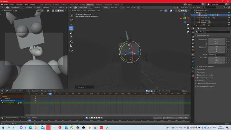Select the Cursor tool in toolbar
Screen dimensions: 231x130
coord(71,20)
